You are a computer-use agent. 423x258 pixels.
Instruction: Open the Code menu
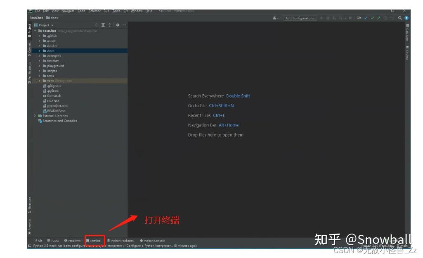tap(81, 11)
